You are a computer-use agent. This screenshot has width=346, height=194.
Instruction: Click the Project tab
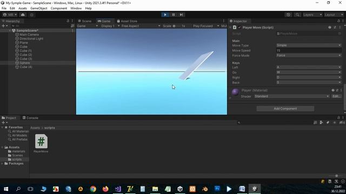click(x=9, y=118)
